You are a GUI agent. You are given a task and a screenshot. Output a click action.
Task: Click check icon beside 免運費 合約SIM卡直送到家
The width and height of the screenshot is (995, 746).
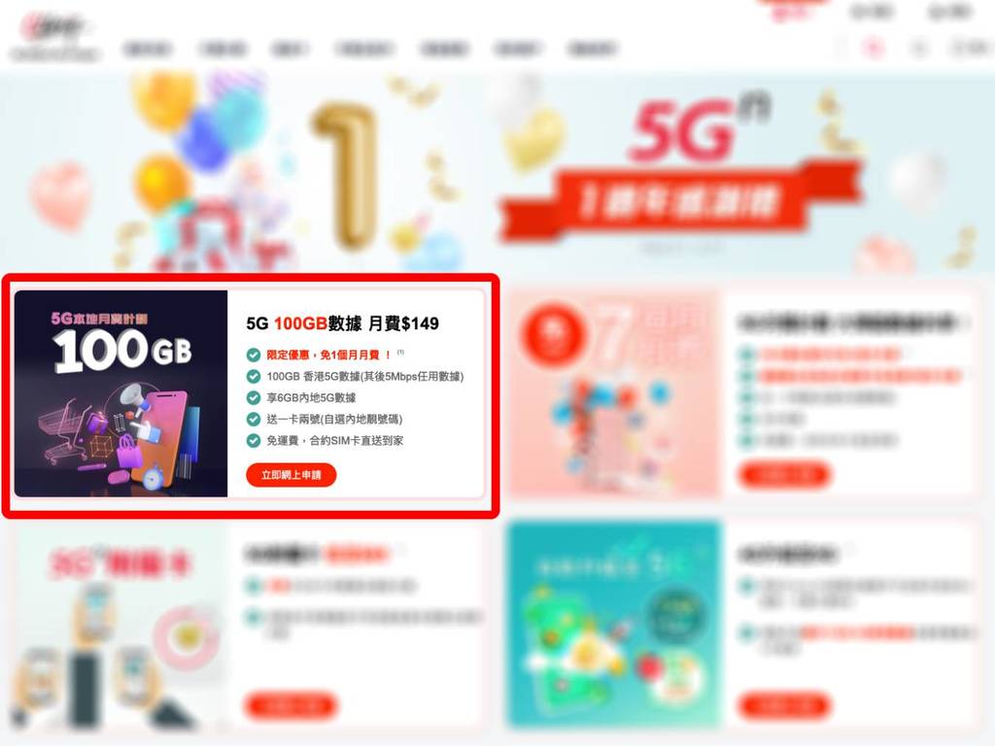254,440
